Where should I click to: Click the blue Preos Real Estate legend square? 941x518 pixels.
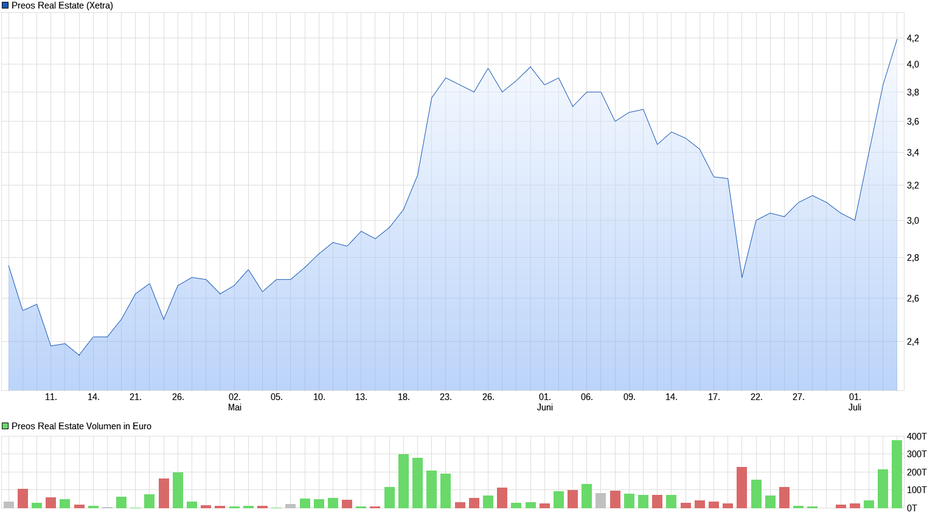(5, 5)
